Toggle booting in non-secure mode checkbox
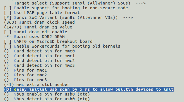 [8, 8]
